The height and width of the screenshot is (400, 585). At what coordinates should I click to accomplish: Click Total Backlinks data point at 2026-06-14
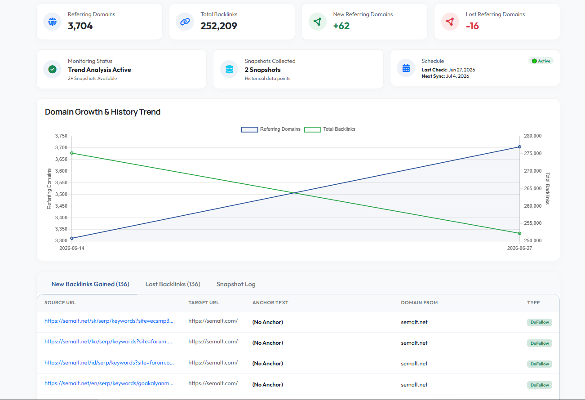point(72,153)
